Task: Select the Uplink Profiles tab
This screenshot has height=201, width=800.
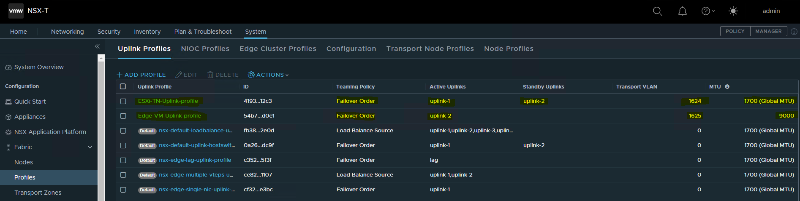Action: click(144, 49)
